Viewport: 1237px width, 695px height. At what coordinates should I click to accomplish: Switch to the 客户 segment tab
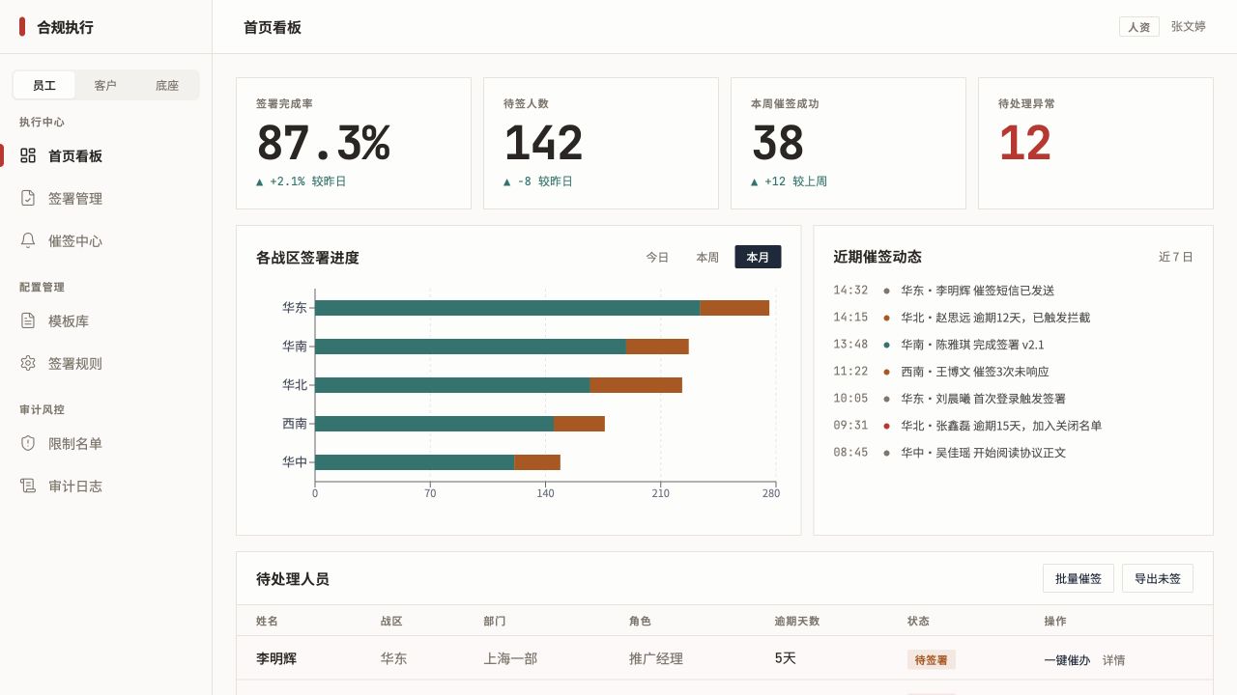tap(105, 85)
